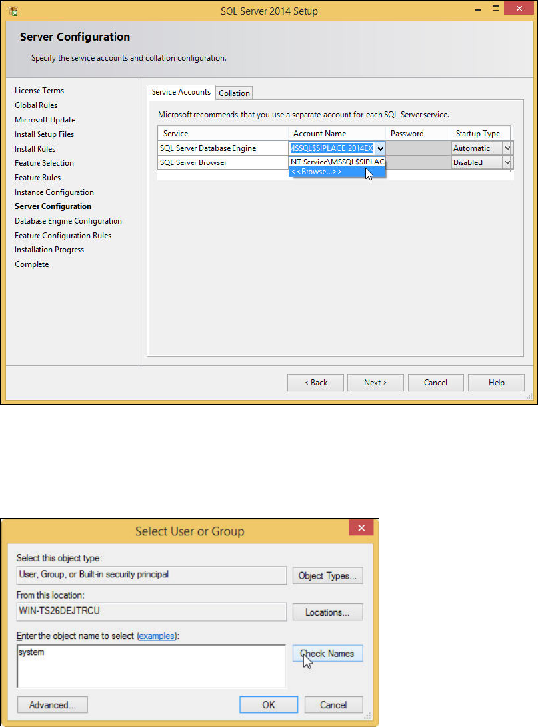Cancel the Select User or Group dialog

(x=333, y=705)
